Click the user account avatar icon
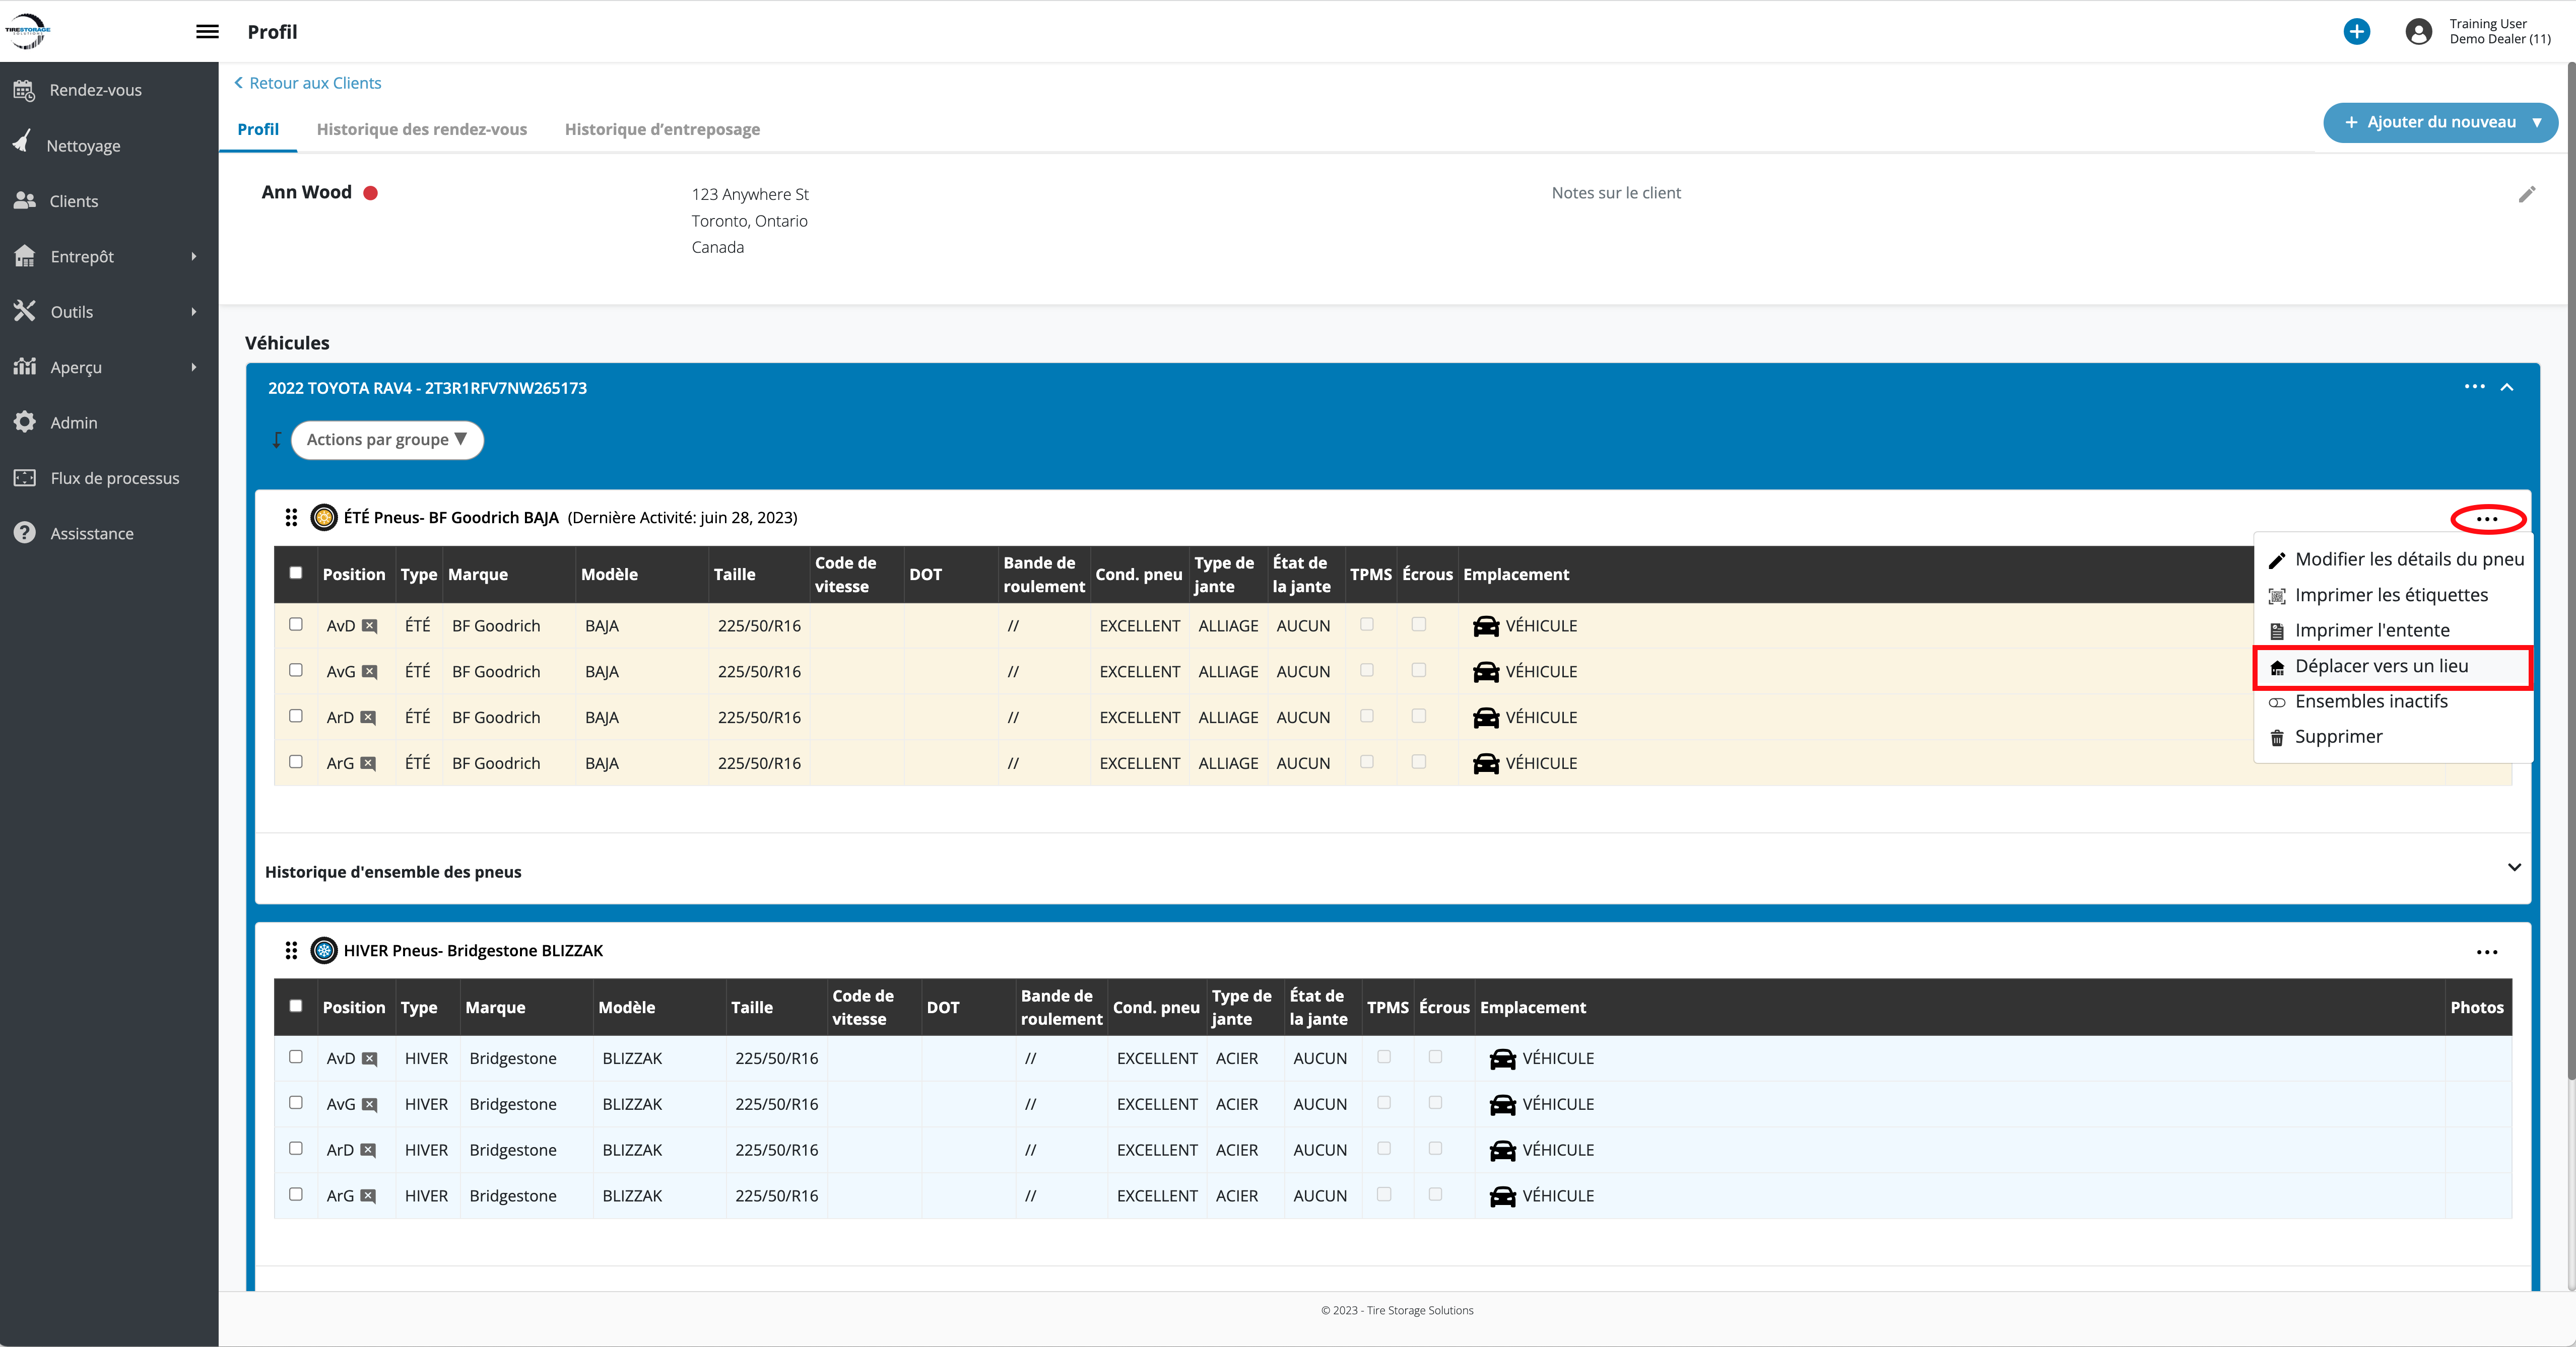Viewport: 2576px width, 1347px height. click(x=2418, y=32)
